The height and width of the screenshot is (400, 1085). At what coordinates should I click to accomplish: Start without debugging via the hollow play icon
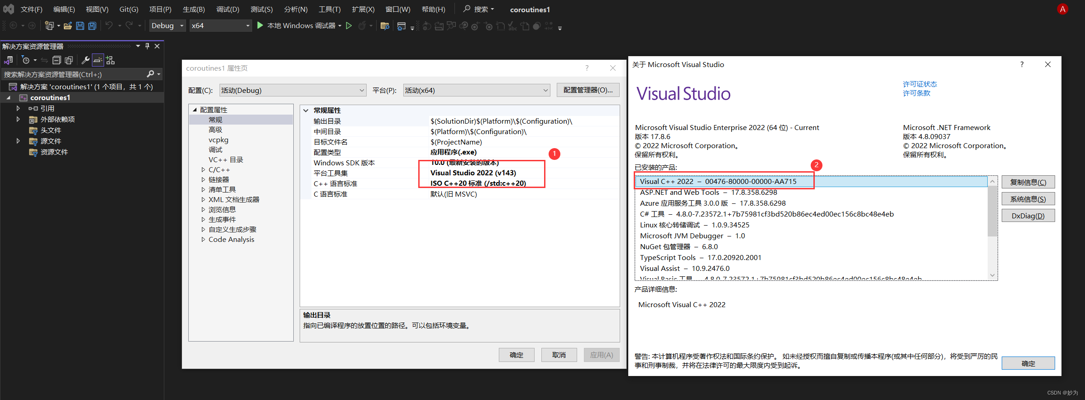(x=349, y=26)
